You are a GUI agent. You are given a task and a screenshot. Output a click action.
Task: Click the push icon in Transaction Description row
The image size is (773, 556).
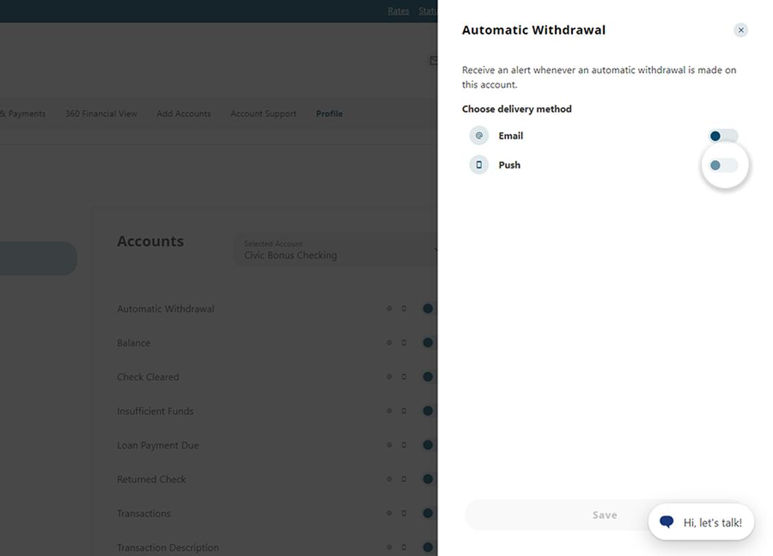(404, 547)
